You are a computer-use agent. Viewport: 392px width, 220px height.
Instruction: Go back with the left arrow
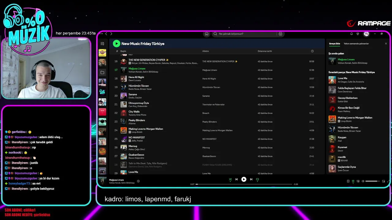106,34
